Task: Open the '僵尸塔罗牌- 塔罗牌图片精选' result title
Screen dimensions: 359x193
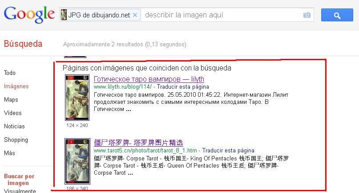Action: coord(138,143)
